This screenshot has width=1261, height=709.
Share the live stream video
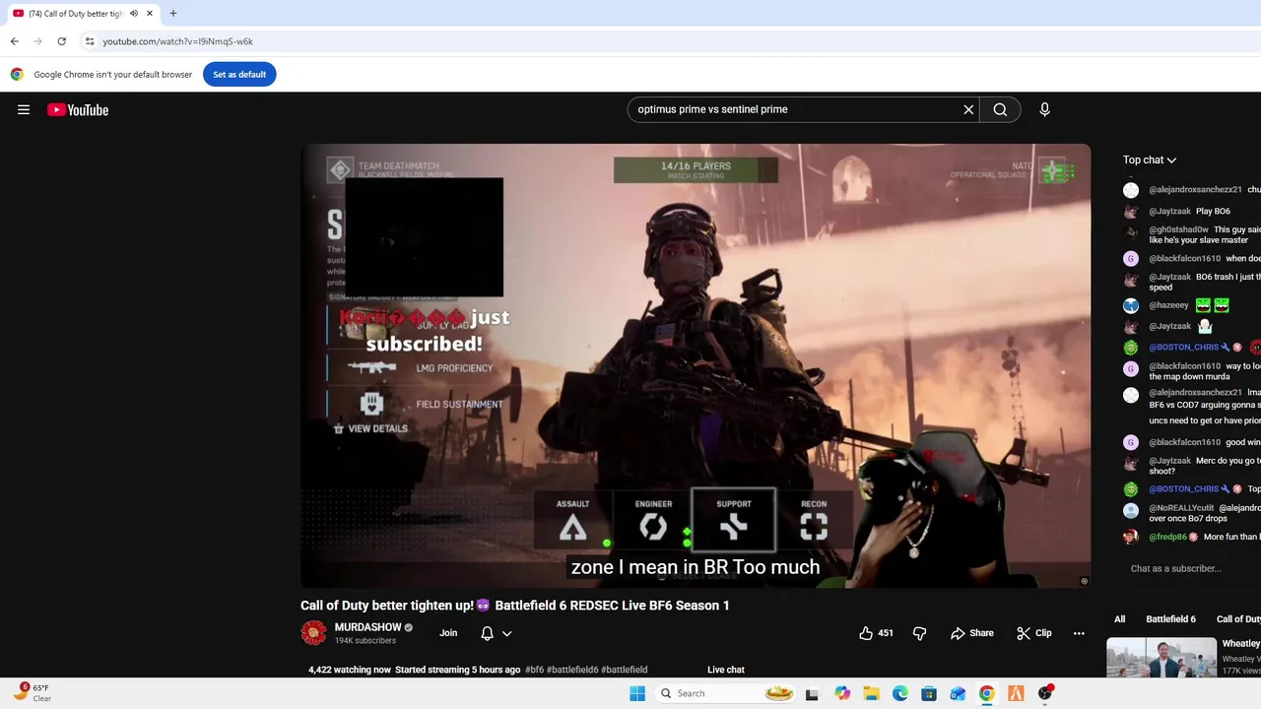point(972,633)
